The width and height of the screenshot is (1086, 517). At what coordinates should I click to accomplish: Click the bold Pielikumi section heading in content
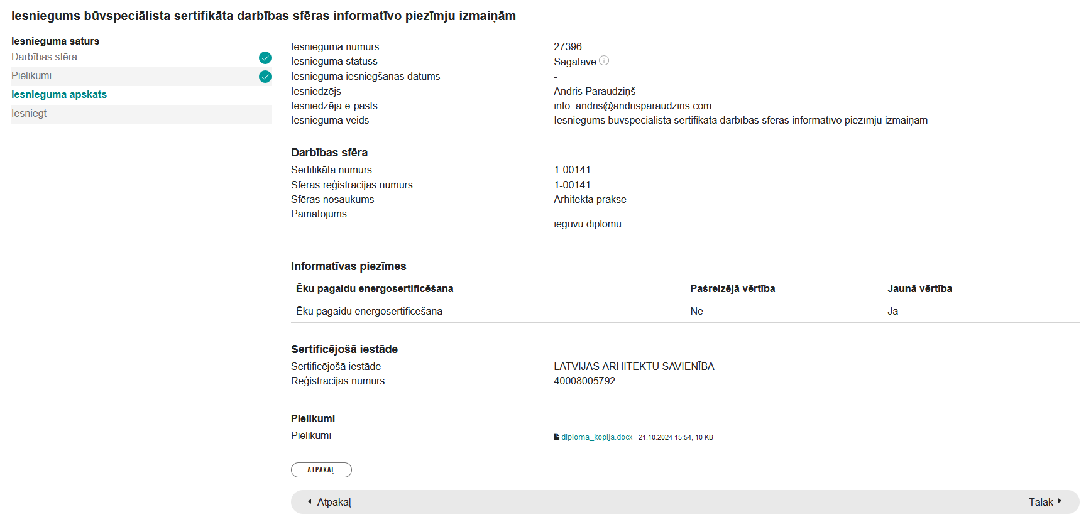tap(312, 419)
